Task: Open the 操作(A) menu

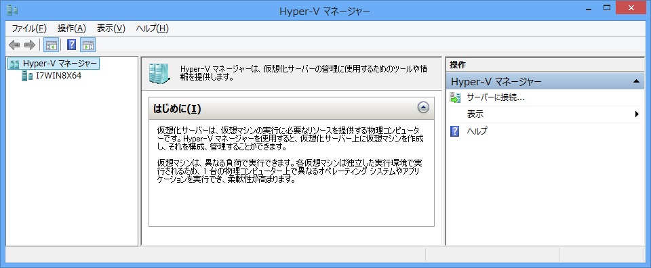Action: 72,28
